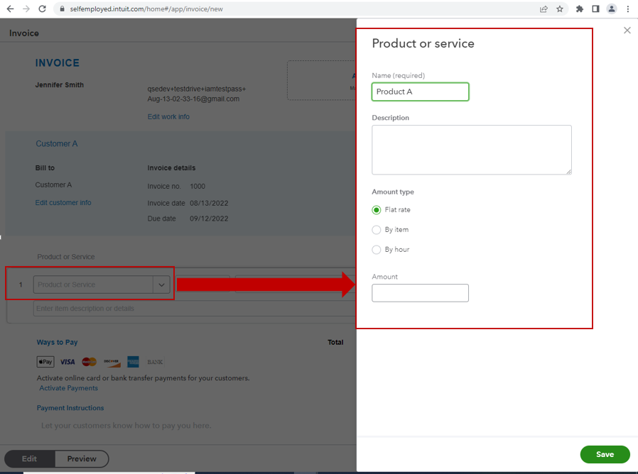The image size is (638, 474).
Task: Expand the Product or Service dropdown arrow
Action: 162,285
